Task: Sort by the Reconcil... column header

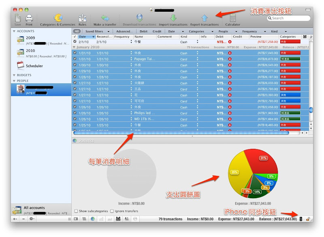Action: [104, 36]
